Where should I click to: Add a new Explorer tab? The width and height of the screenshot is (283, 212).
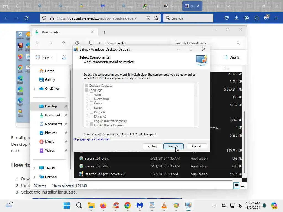tap(104, 32)
